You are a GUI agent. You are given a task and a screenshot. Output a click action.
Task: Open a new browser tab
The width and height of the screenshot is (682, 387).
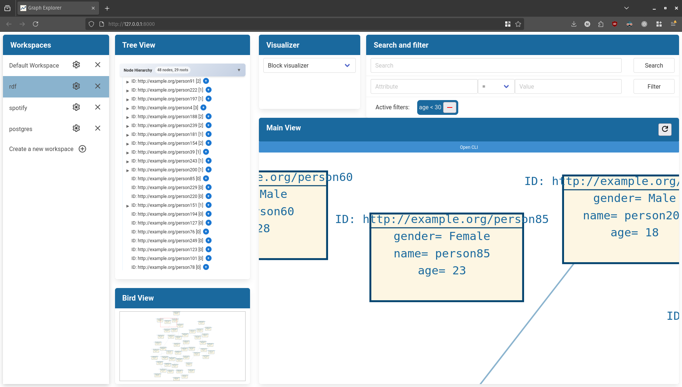tap(107, 8)
